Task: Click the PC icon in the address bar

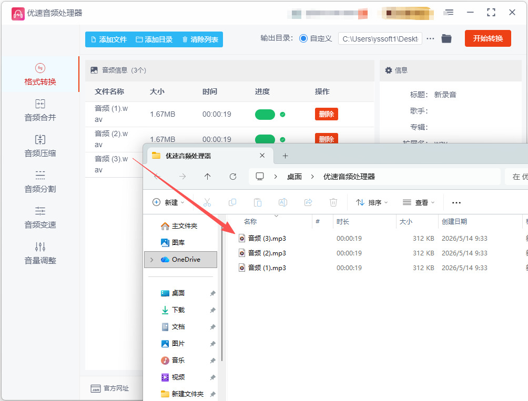Action: click(260, 176)
